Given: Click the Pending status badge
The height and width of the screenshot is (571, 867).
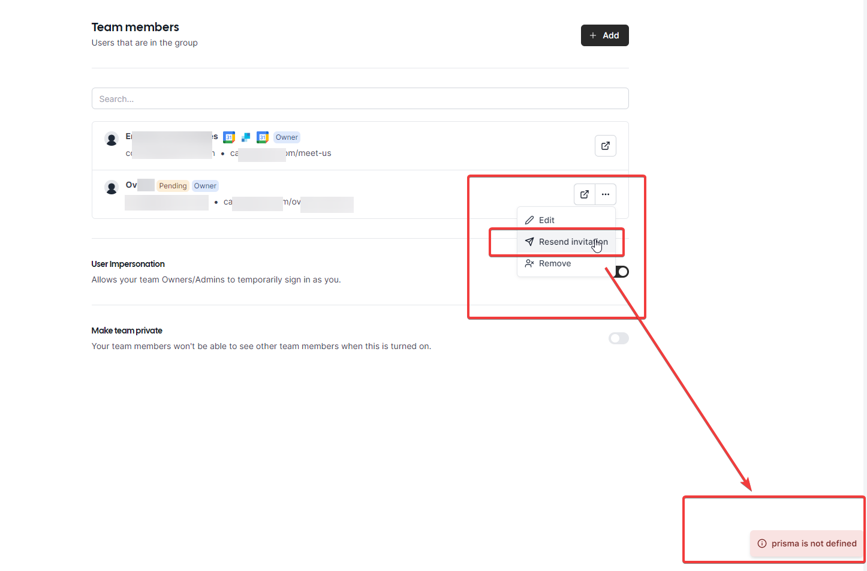Looking at the screenshot, I should tap(173, 185).
